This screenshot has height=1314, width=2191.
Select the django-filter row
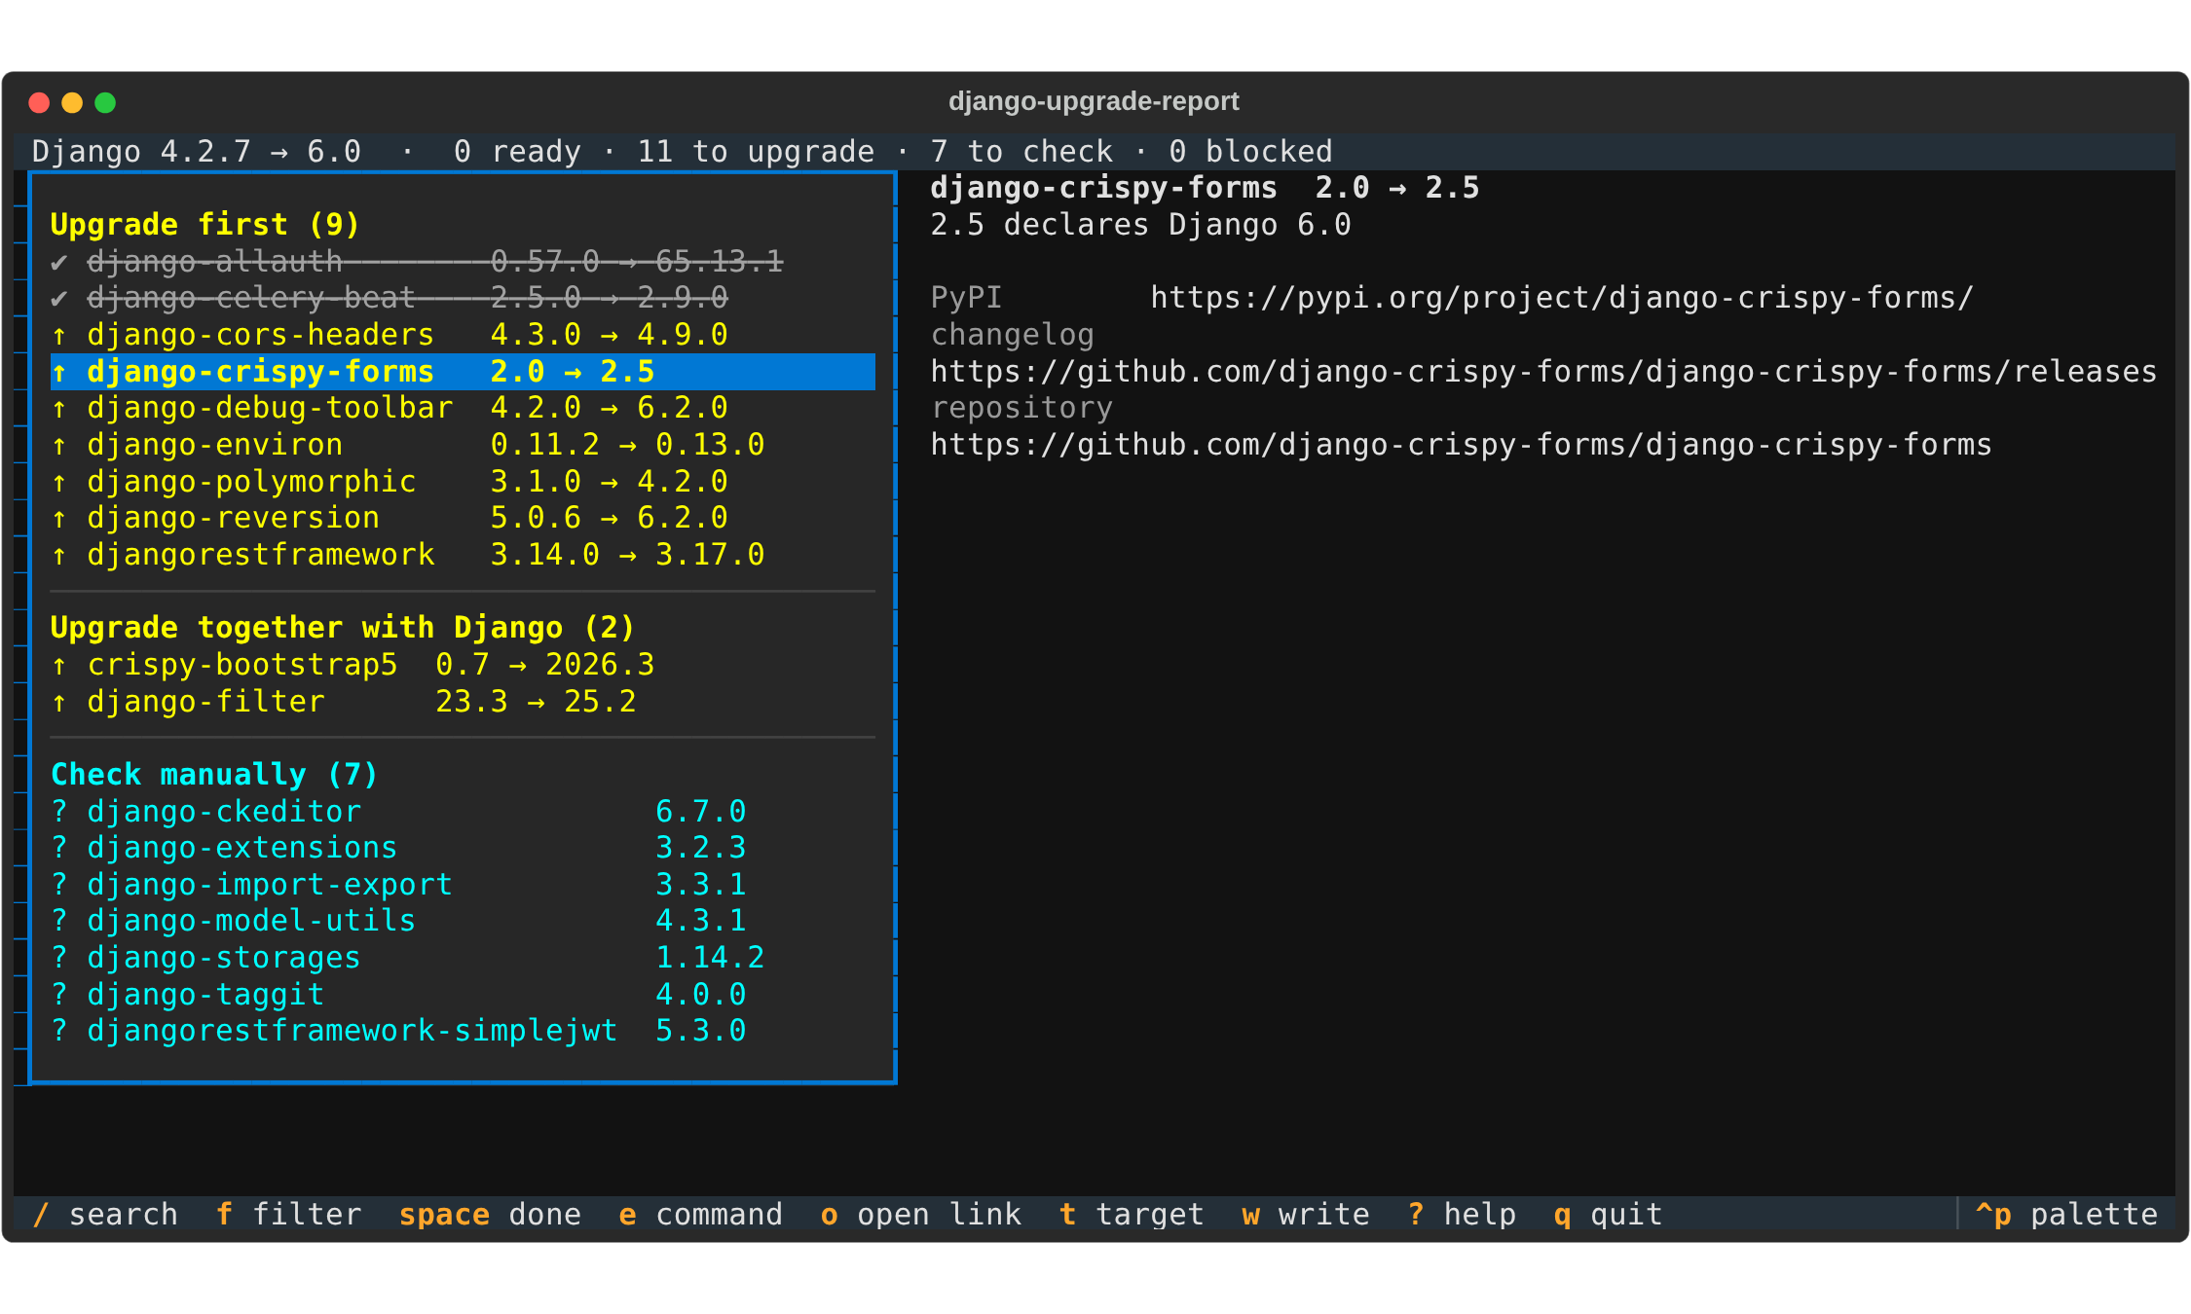463,702
